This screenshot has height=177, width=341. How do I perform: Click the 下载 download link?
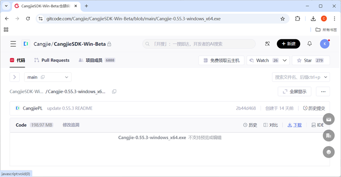[x=295, y=125]
